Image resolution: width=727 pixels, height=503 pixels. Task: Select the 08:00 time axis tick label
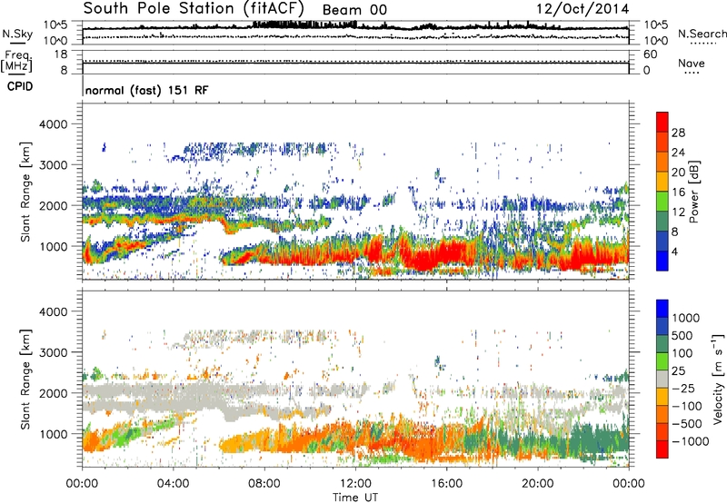[264, 484]
